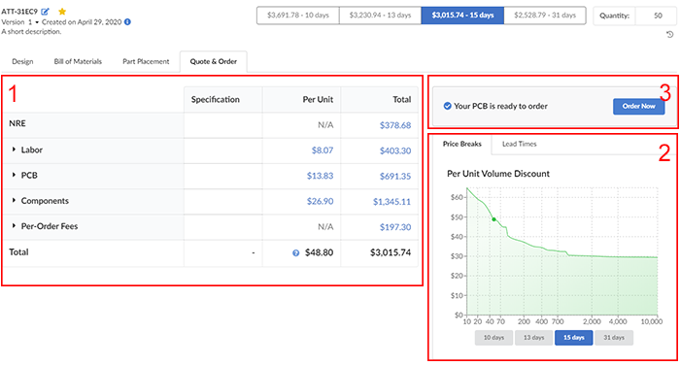Select 13 days below the chart
Viewport: 680px width, 366px height.
coord(533,338)
